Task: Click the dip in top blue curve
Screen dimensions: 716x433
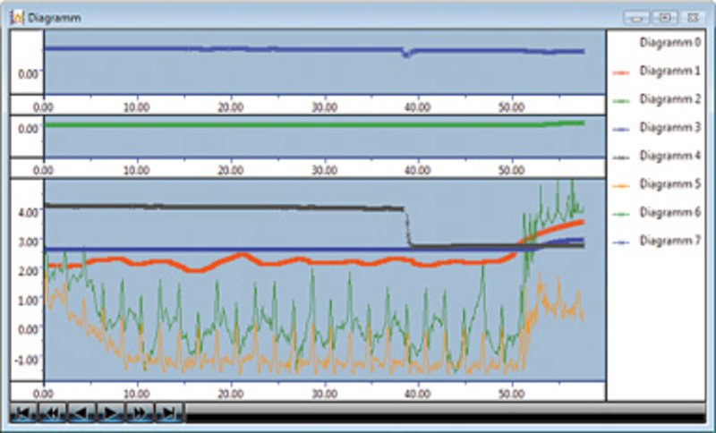Action: [406, 54]
